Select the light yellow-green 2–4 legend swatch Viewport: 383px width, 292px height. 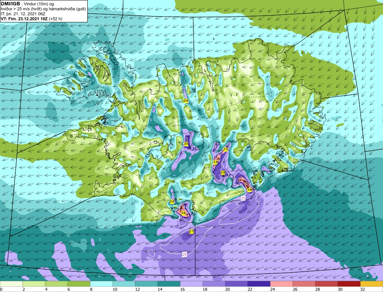pyautogui.click(x=34, y=284)
